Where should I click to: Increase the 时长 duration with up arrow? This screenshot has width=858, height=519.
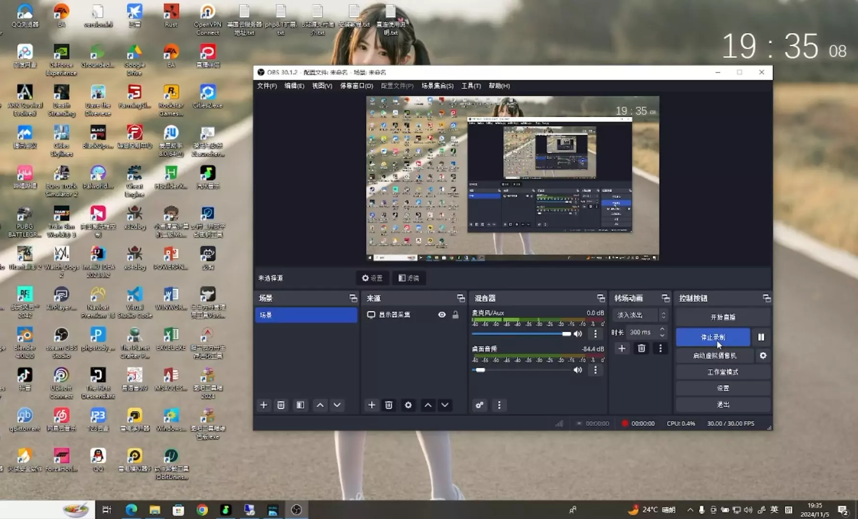[662, 329]
